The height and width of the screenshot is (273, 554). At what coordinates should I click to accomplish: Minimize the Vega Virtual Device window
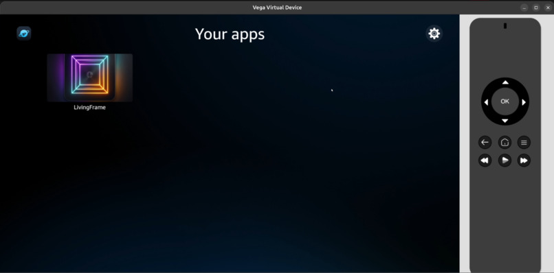[x=524, y=8]
